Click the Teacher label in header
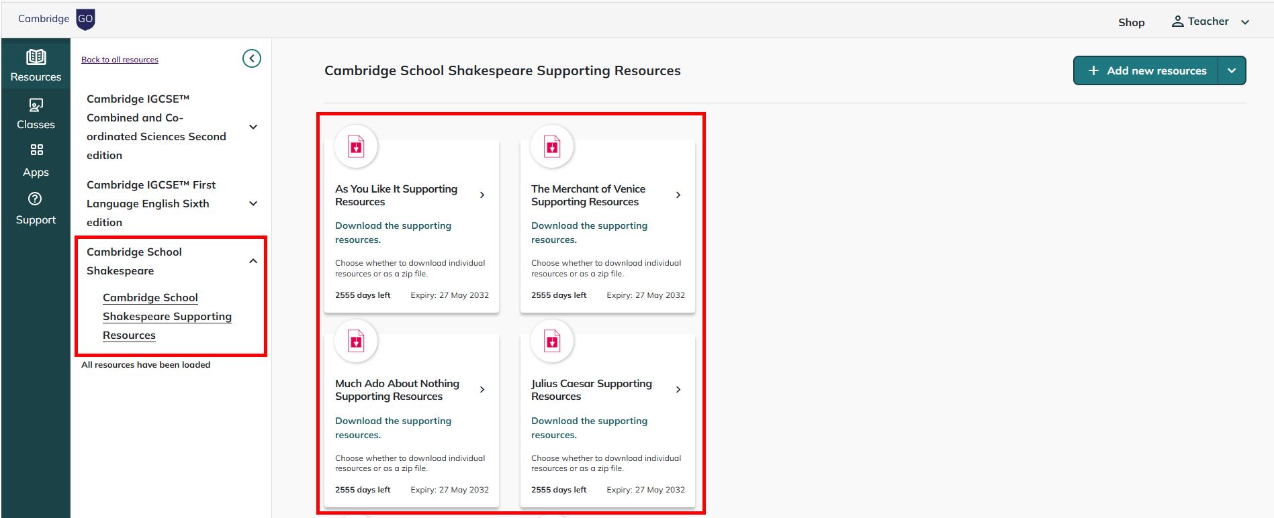Viewport: 1274px width, 518px height. pyautogui.click(x=1208, y=21)
